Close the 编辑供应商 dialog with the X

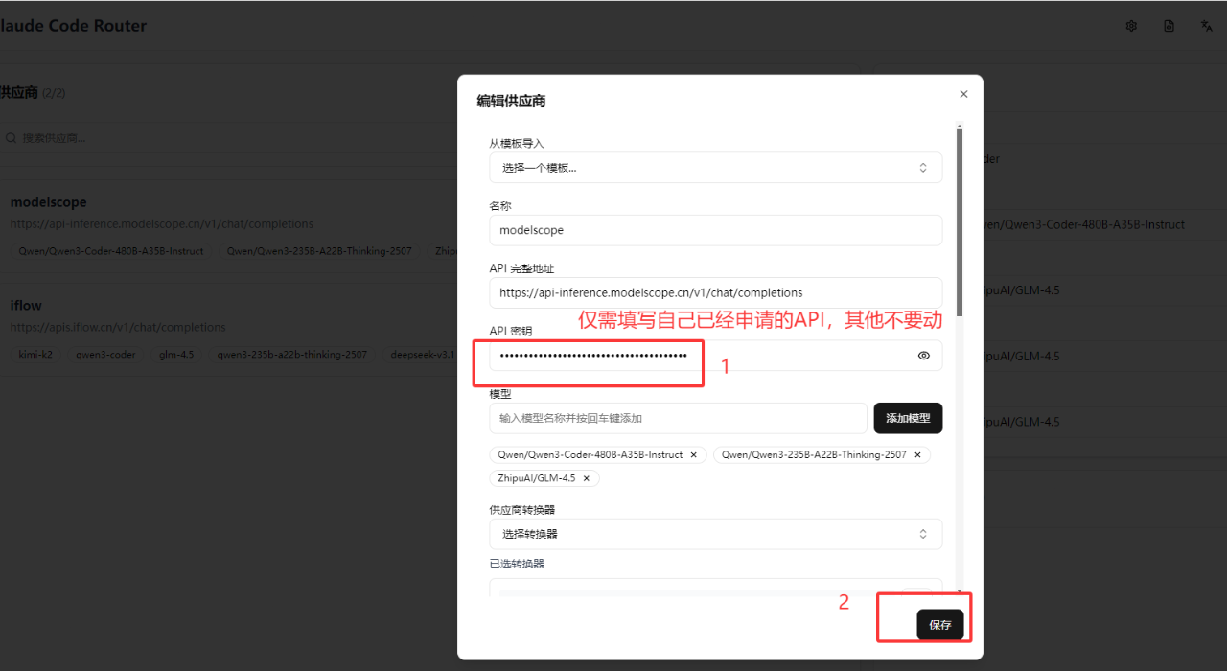[x=963, y=94]
